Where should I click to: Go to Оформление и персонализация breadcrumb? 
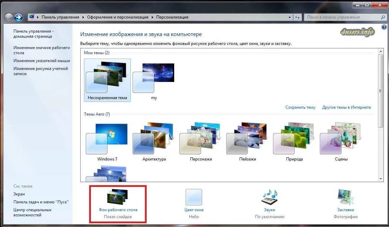pyautogui.click(x=118, y=17)
